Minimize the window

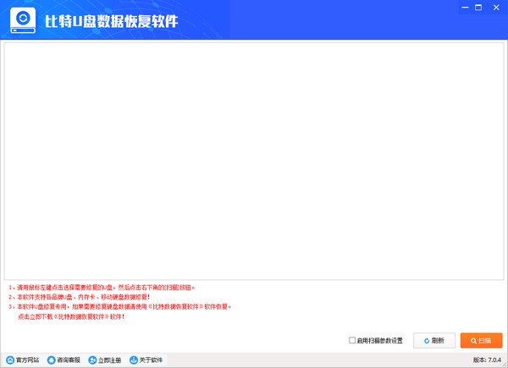coord(465,8)
